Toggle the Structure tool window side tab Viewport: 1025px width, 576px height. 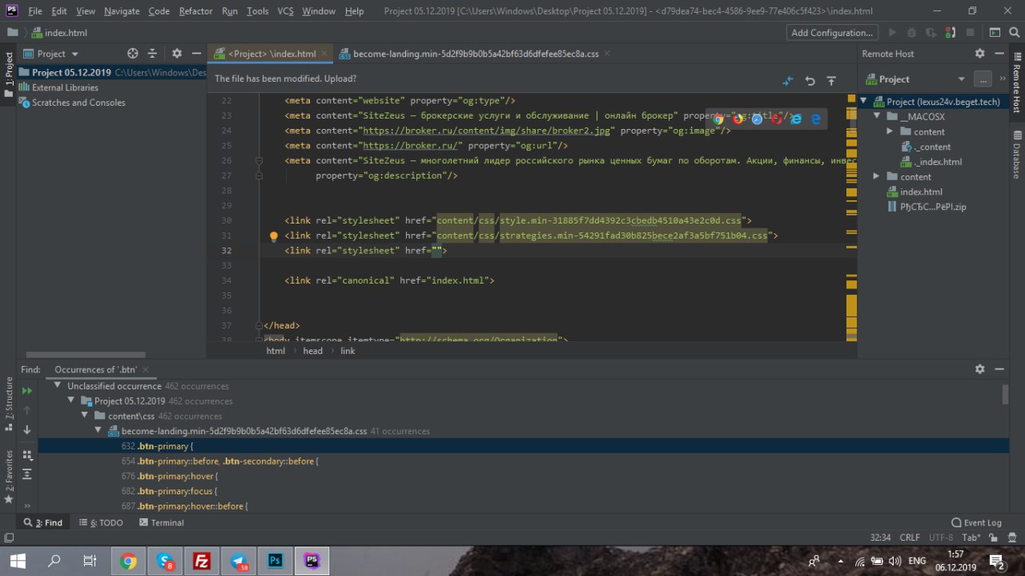[9, 398]
